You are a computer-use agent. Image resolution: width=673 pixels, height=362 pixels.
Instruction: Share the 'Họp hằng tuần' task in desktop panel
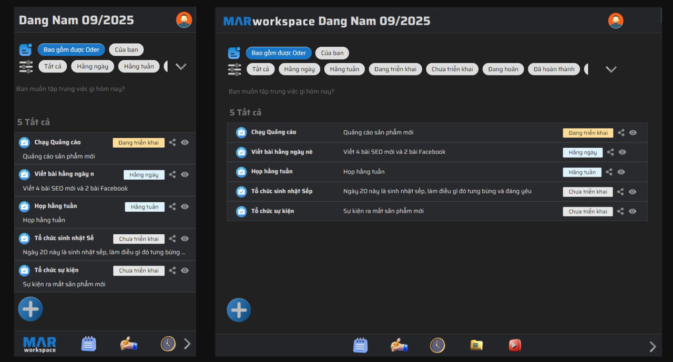pos(609,172)
